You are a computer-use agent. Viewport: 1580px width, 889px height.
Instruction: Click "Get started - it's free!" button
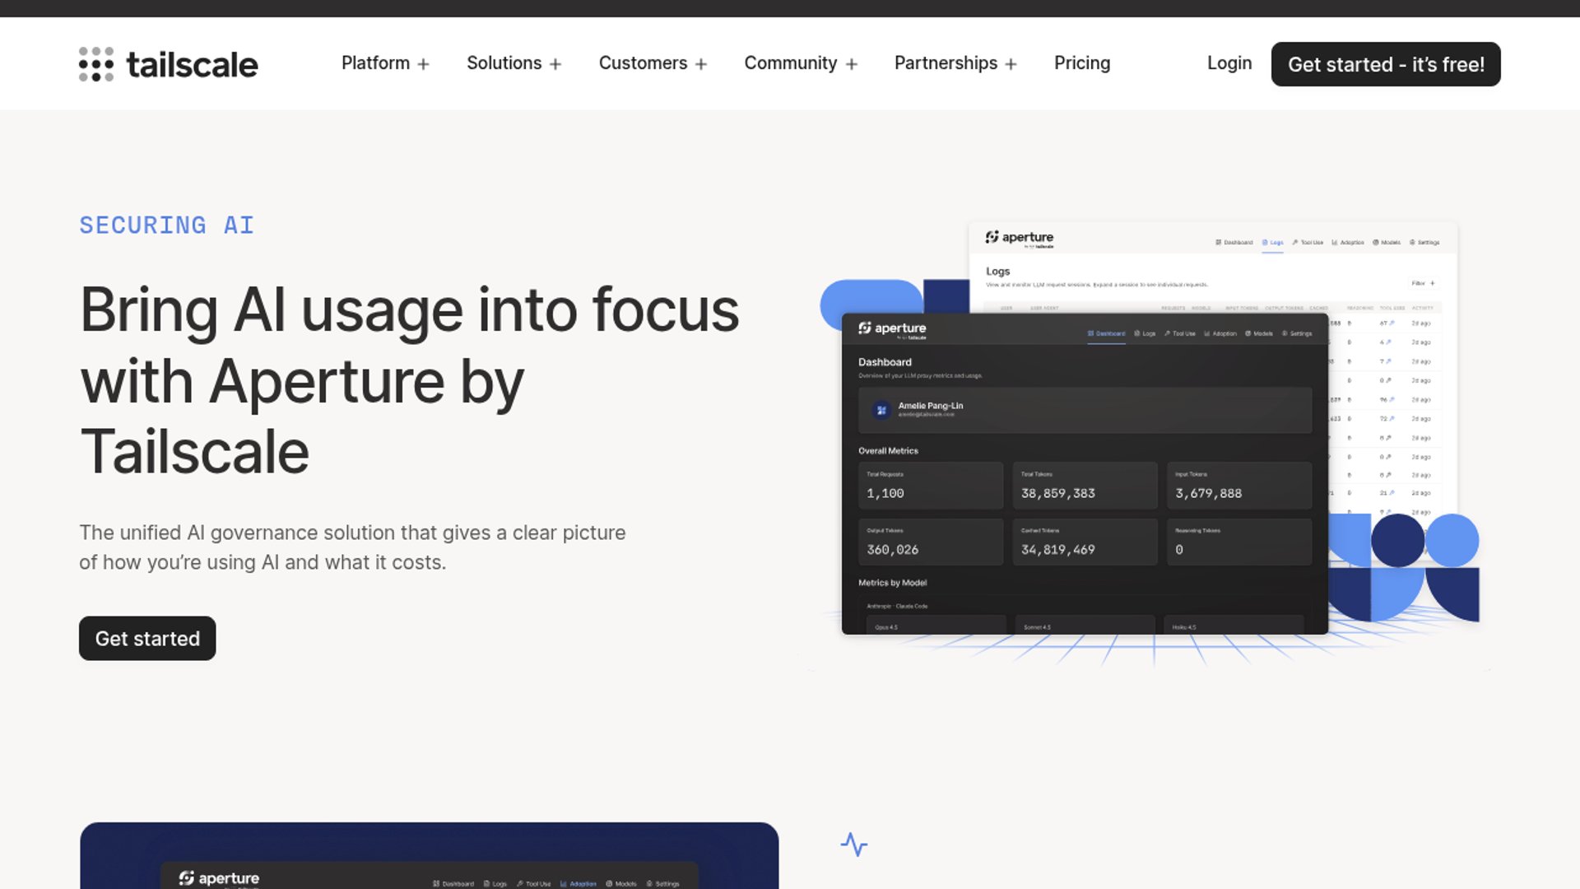[x=1386, y=64]
